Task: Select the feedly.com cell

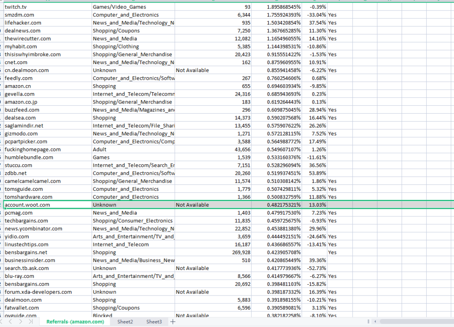Action: pyautogui.click(x=48, y=78)
